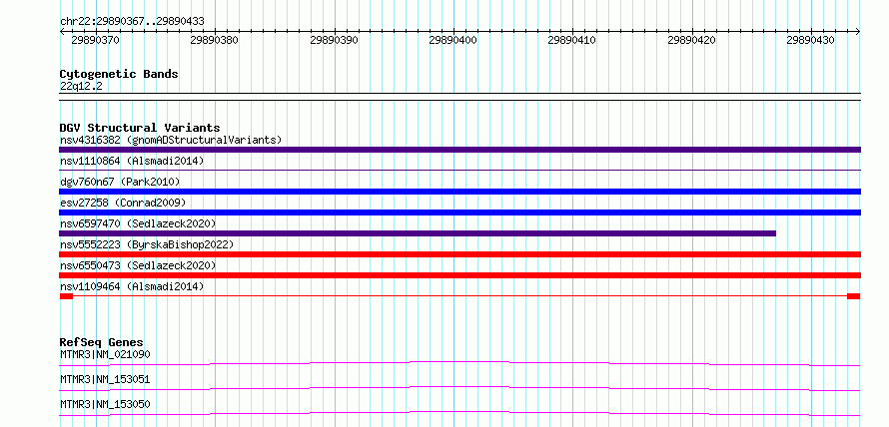Screen dimensions: 889x427
Task: Click the right red block of nsv1109464
Action: click(x=854, y=296)
